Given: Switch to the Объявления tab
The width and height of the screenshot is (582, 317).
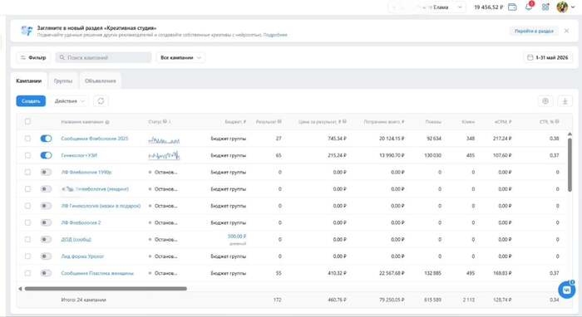Looking at the screenshot, I should click(101, 80).
